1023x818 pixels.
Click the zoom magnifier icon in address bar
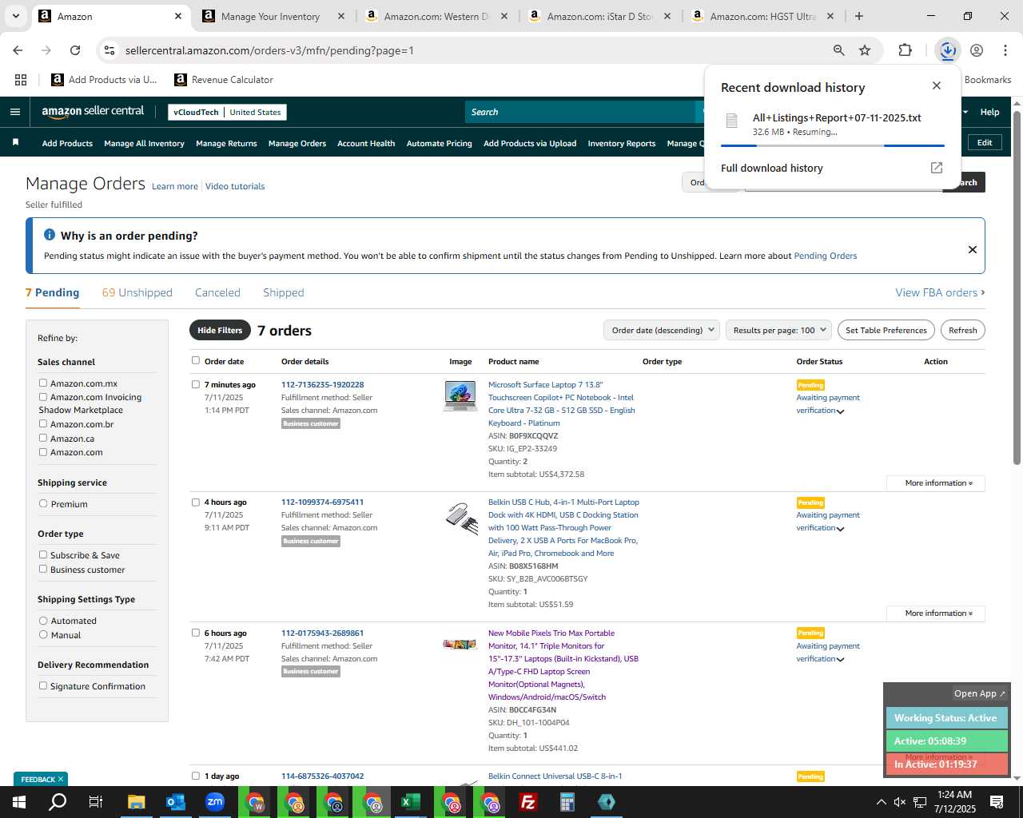[838, 50]
